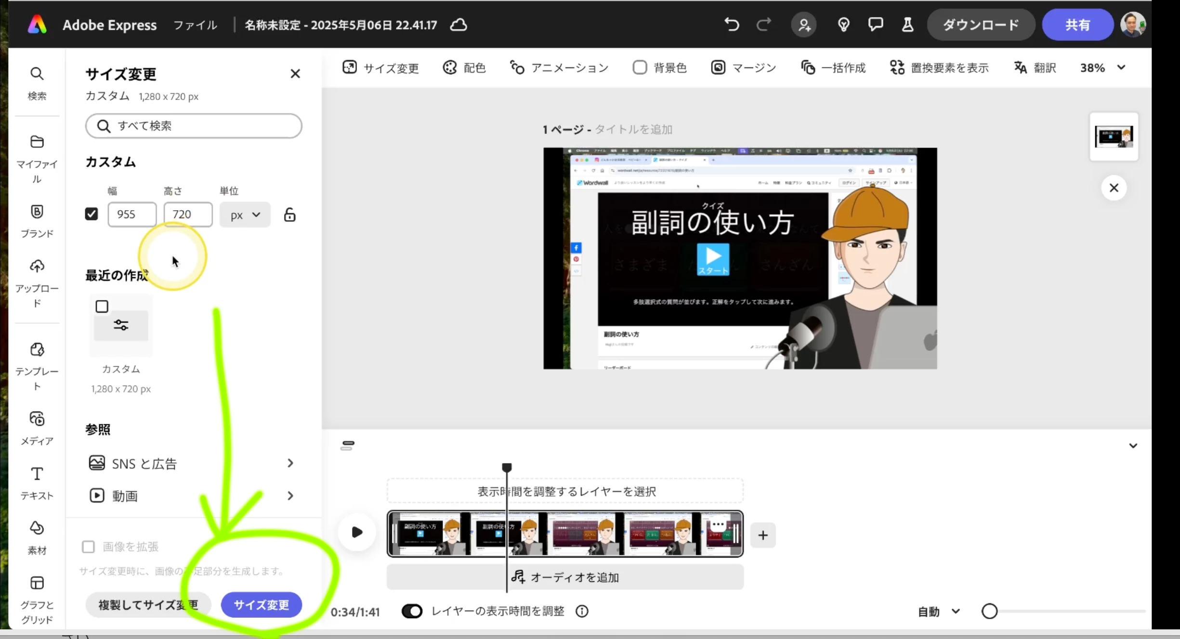1180x639 pixels.
Task: Click the ダウンロード button
Action: [x=980, y=25]
